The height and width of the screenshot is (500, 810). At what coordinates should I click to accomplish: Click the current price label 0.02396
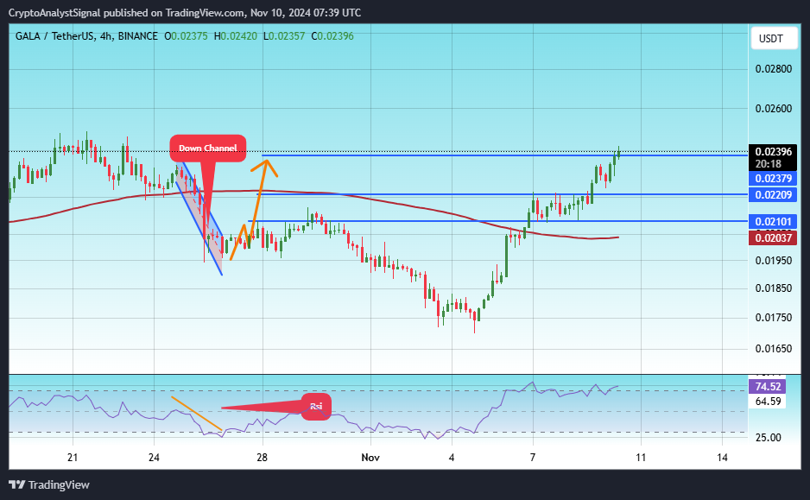point(773,151)
